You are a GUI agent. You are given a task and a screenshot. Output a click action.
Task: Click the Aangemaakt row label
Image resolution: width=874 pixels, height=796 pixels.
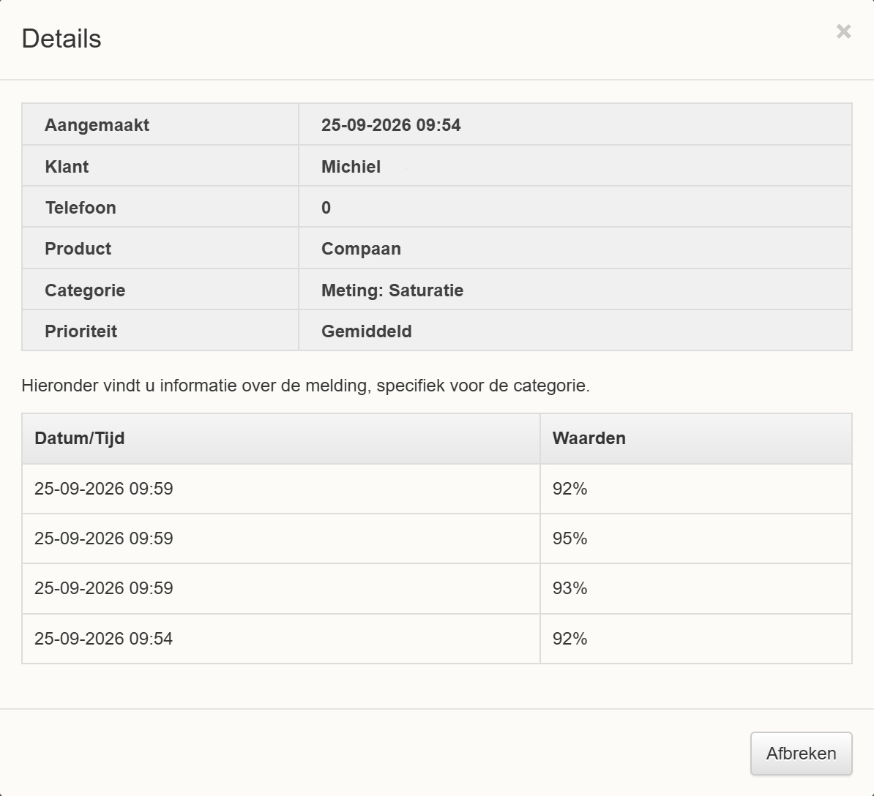coord(97,125)
